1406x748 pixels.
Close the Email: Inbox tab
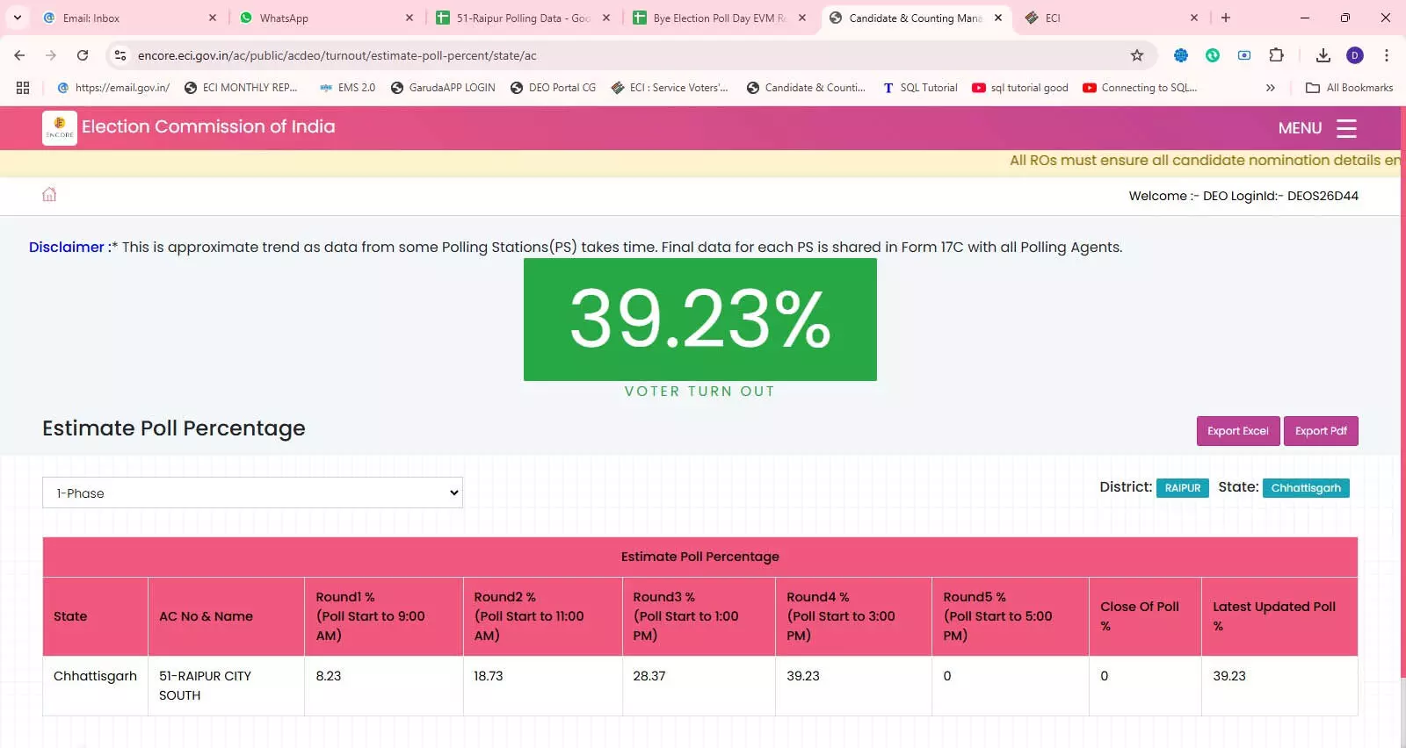point(213,18)
